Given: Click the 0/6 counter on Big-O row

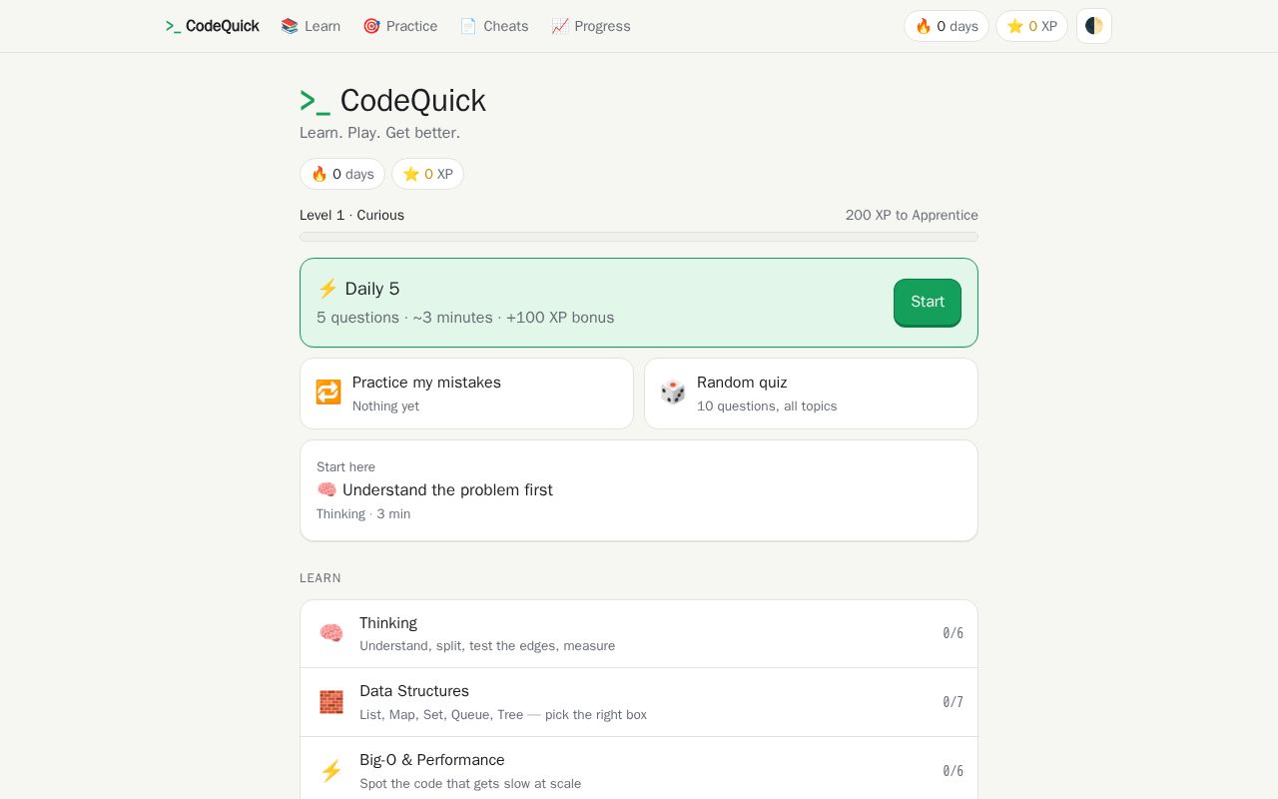Looking at the screenshot, I should click(x=954, y=771).
